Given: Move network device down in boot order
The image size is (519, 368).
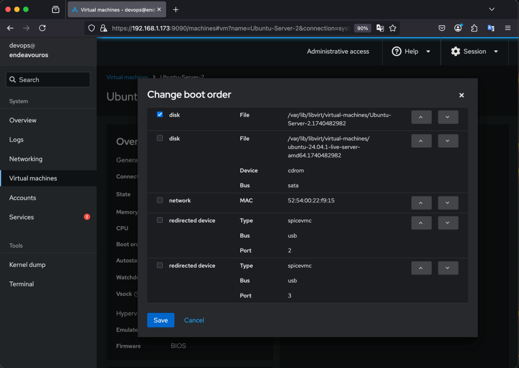Looking at the screenshot, I should click(448, 203).
